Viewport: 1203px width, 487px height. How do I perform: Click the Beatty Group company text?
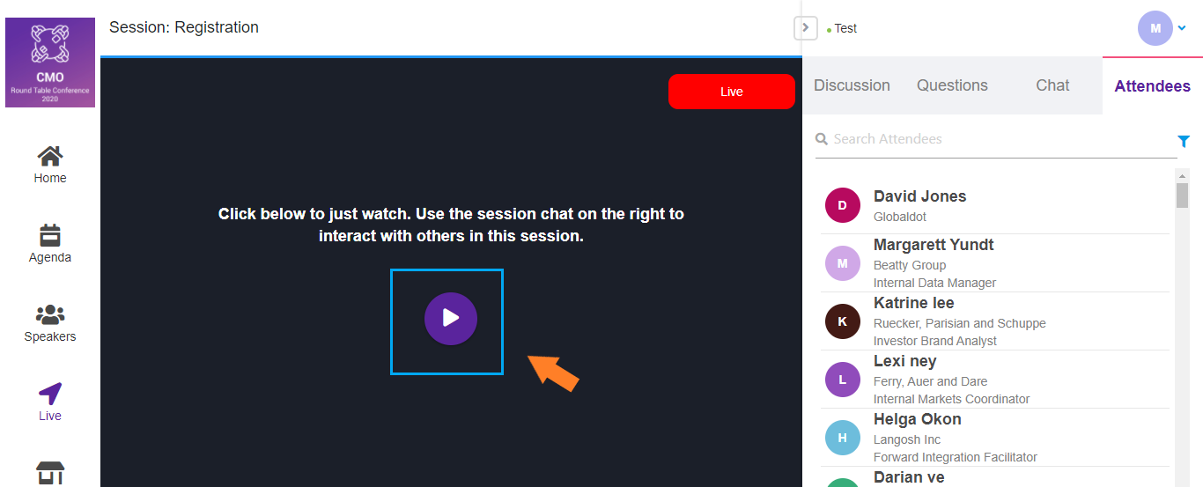point(910,265)
